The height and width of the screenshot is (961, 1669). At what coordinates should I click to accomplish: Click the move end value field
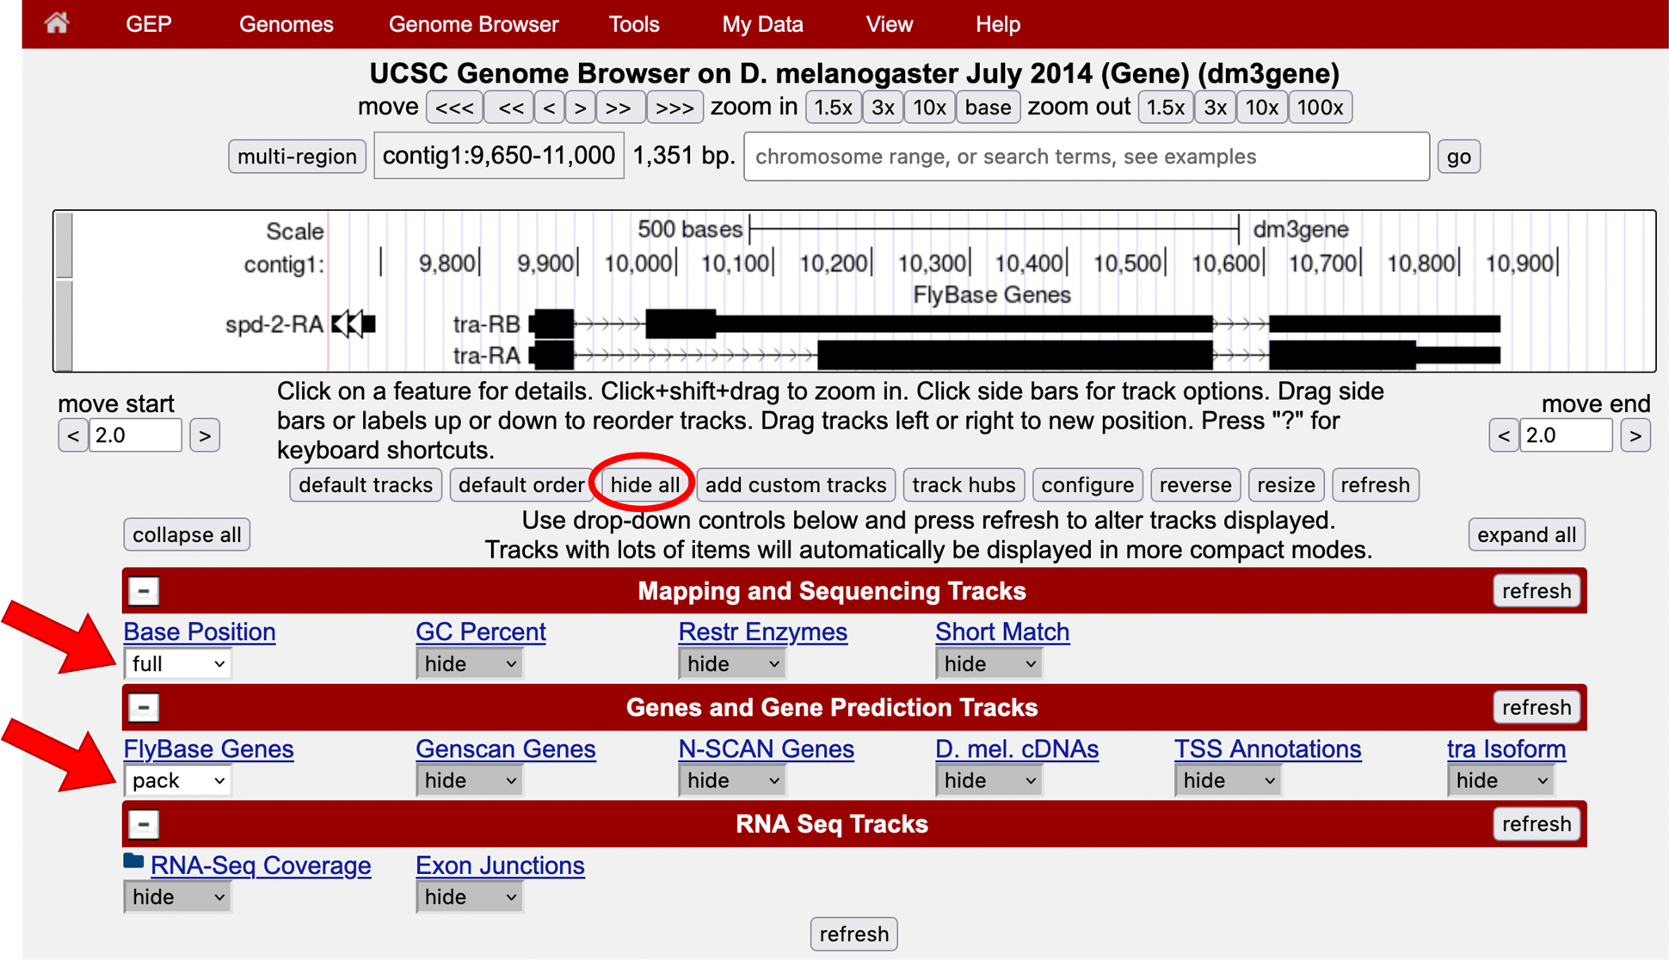[x=1567, y=435]
